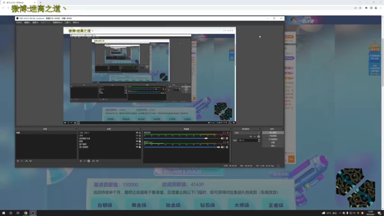The image size is (384, 216).
Task: Click the transition duration input field
Action: (x=248, y=140)
